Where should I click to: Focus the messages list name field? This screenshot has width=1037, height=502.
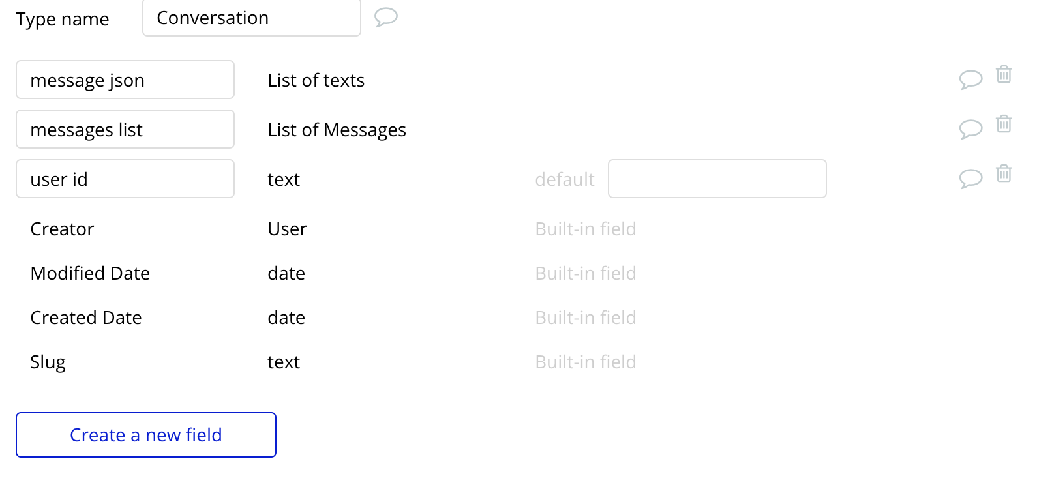coord(125,130)
